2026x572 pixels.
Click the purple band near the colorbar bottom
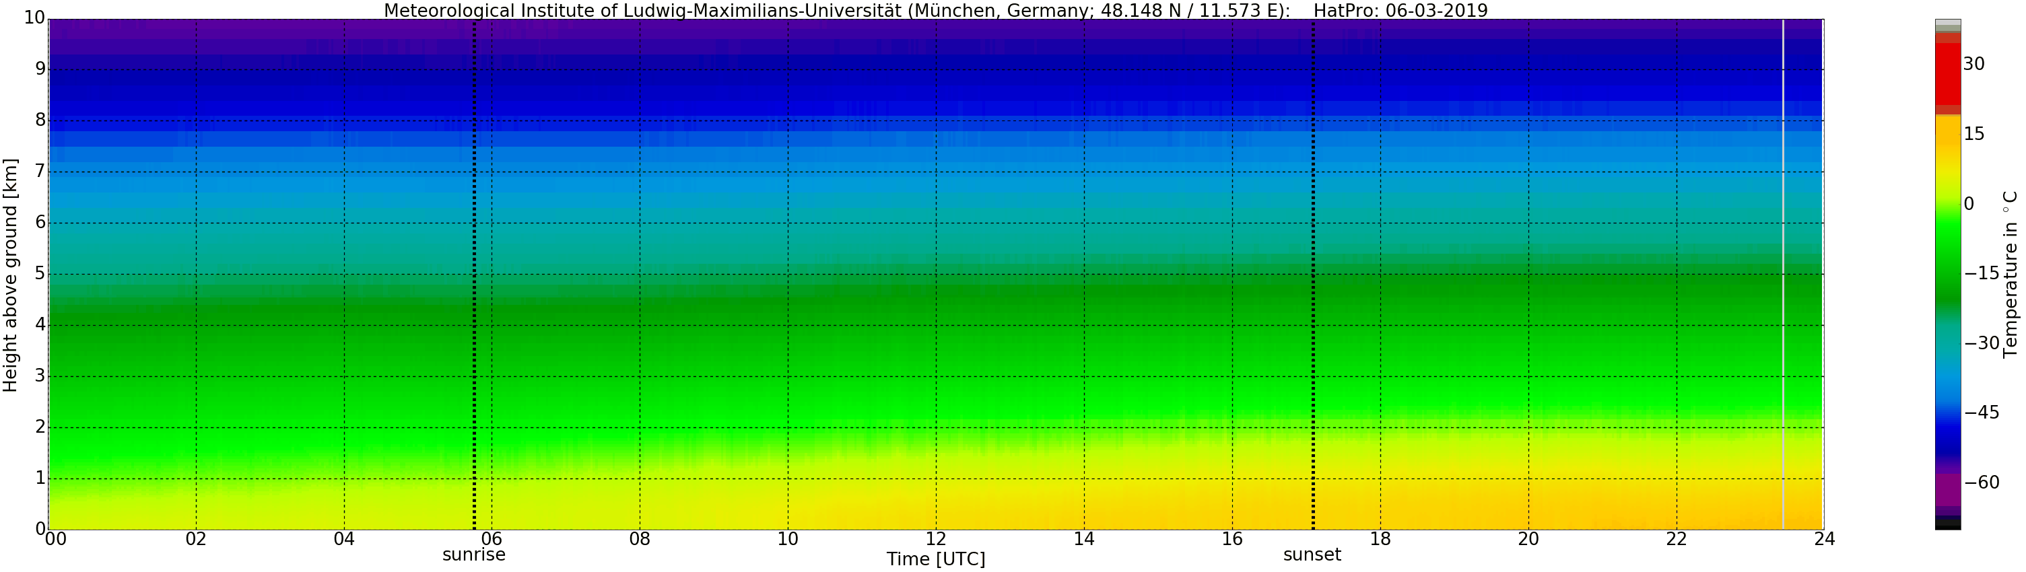pos(1947,487)
